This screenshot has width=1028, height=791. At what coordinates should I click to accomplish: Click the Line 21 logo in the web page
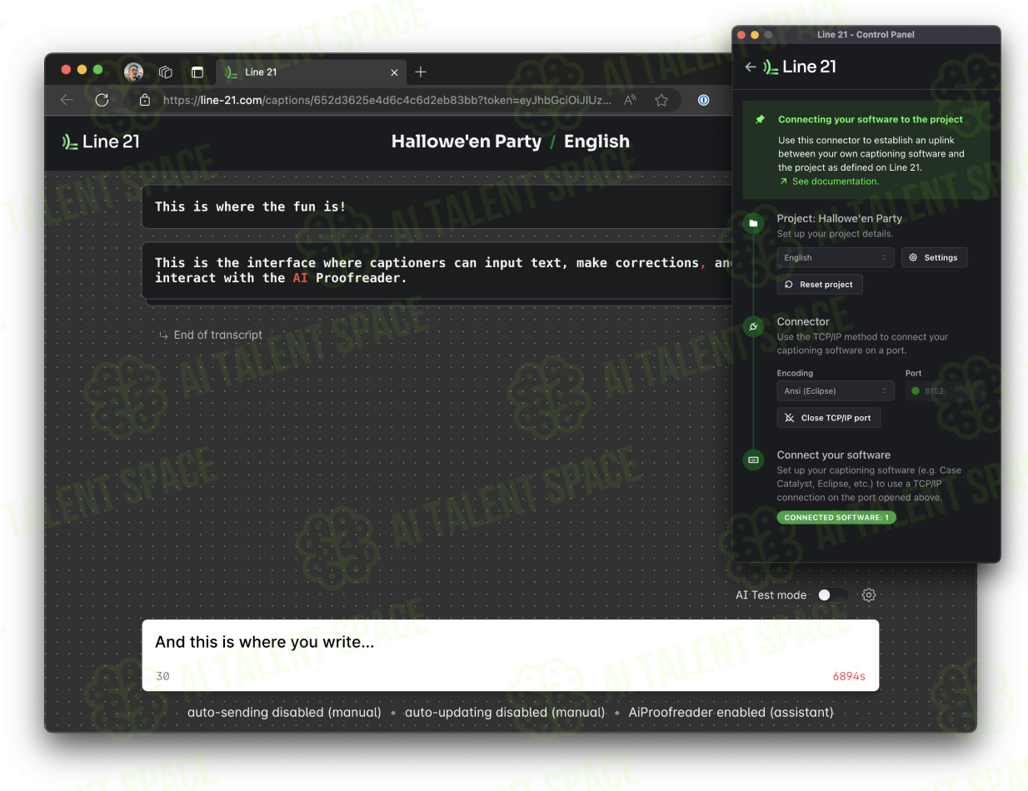pyautogui.click(x=101, y=142)
